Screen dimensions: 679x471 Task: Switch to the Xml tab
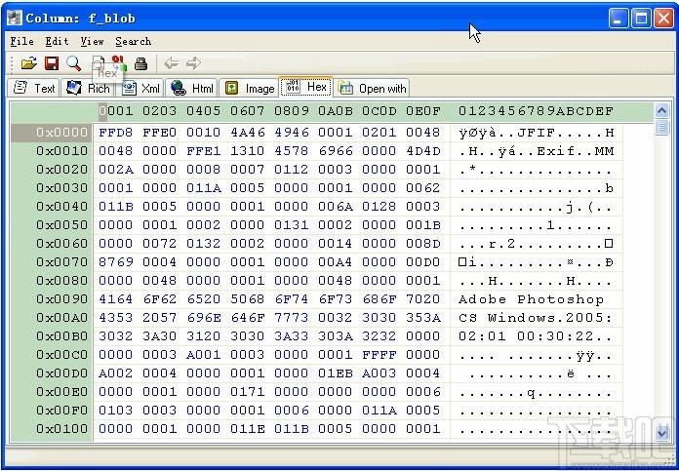[x=140, y=88]
